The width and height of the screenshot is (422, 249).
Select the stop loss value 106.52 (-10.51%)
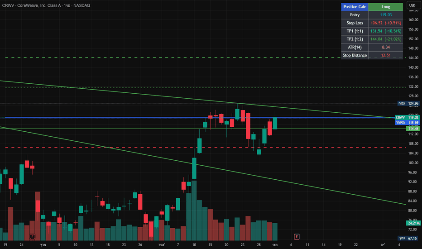[385, 23]
